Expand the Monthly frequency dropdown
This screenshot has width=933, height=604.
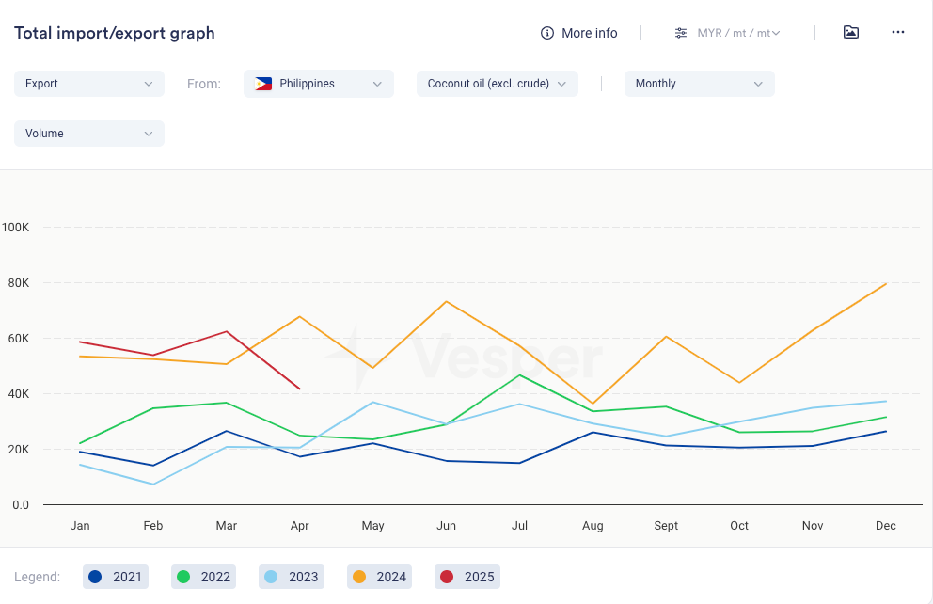pyautogui.click(x=699, y=84)
